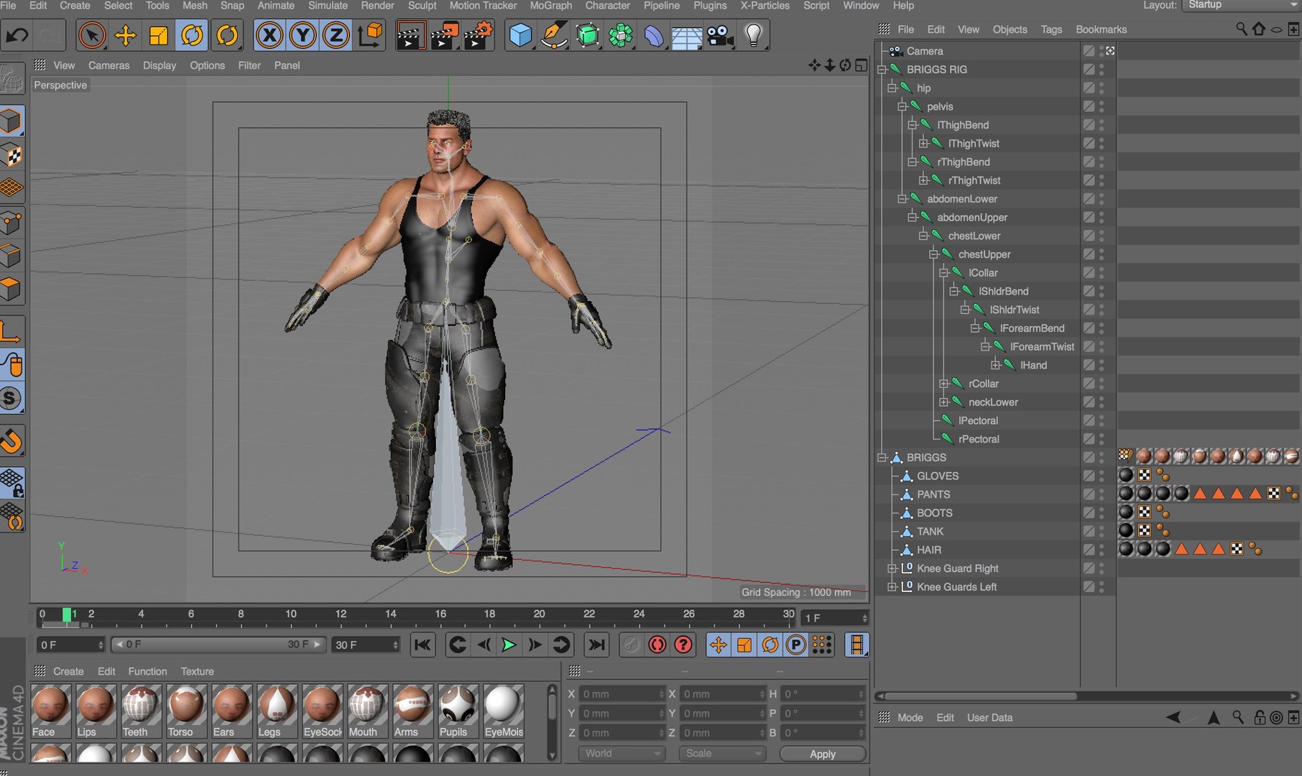
Task: Select the Torso material thumbnail
Action: (186, 710)
